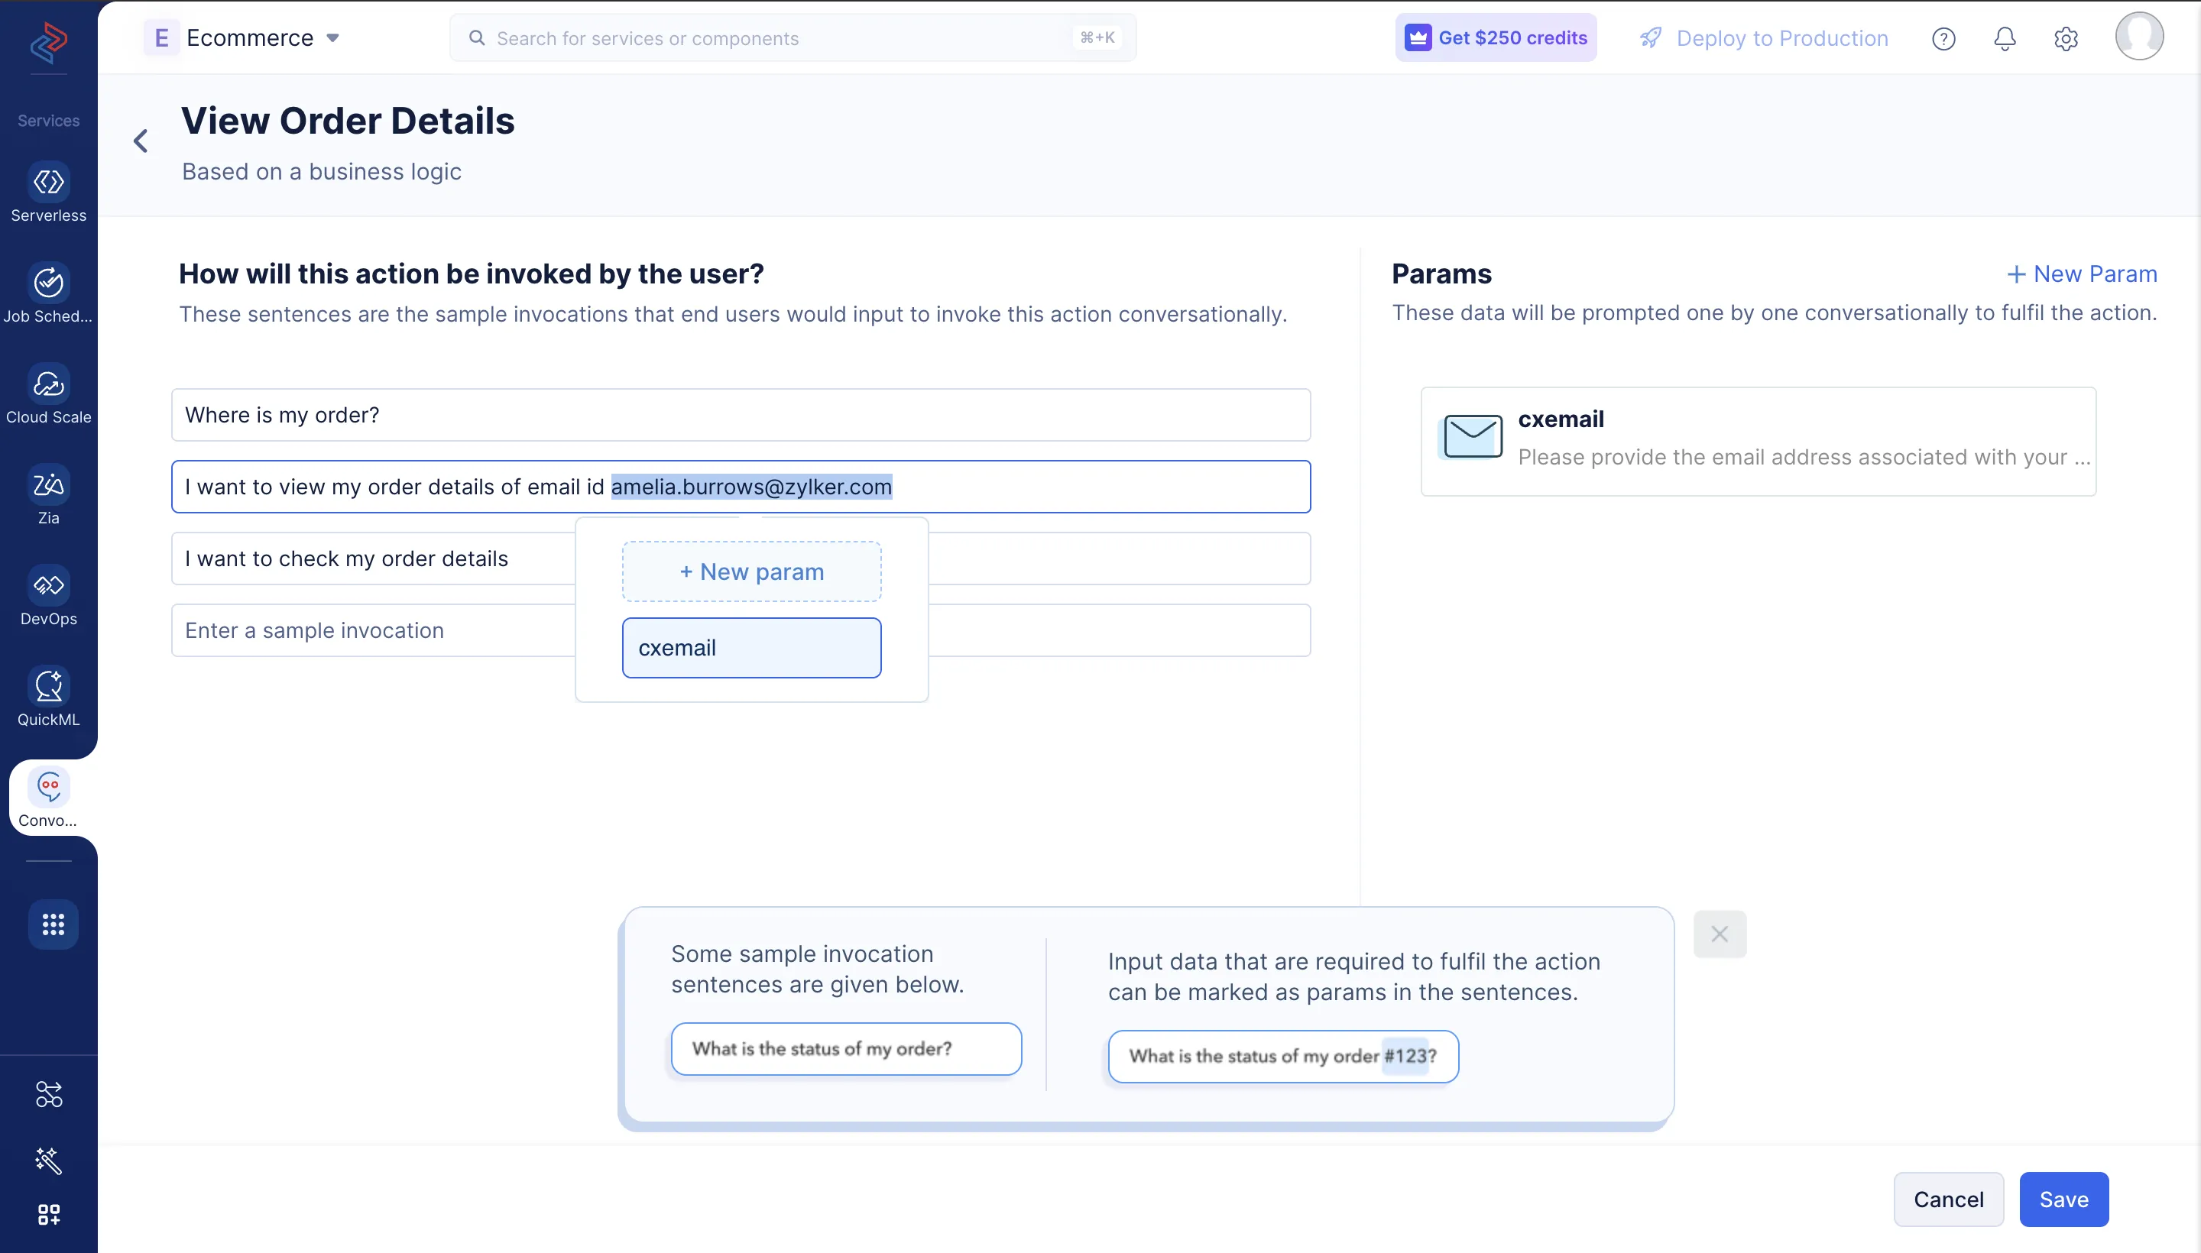Choose '+ New param' in the popup
This screenshot has height=1253, width=2201.
(751, 571)
